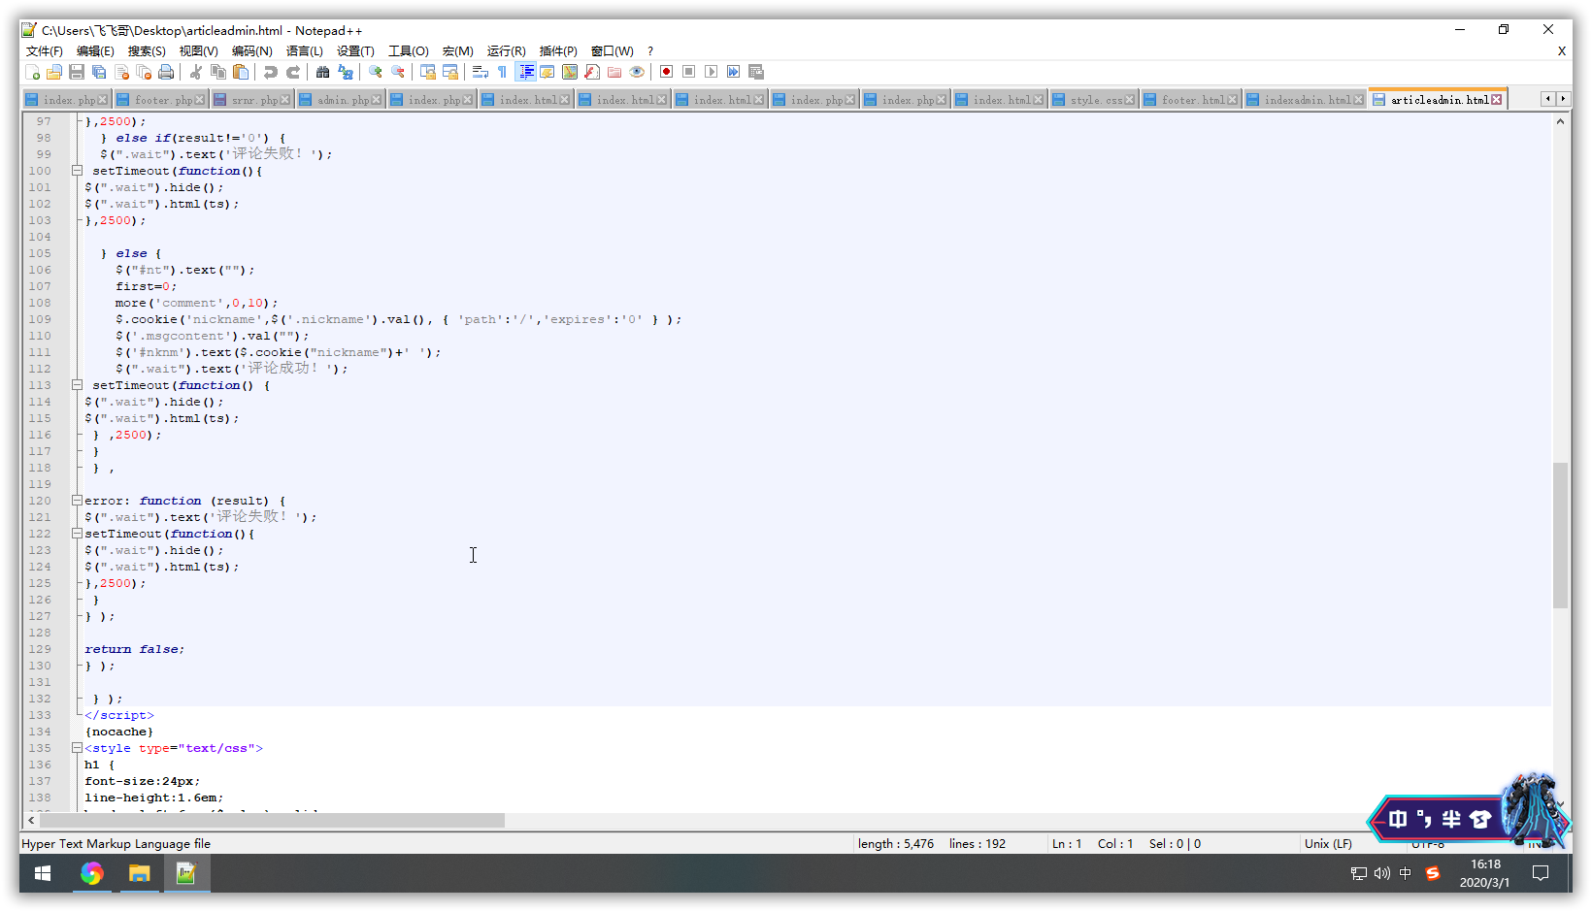
Task: Open the 设置(T) menu
Action: coord(355,50)
